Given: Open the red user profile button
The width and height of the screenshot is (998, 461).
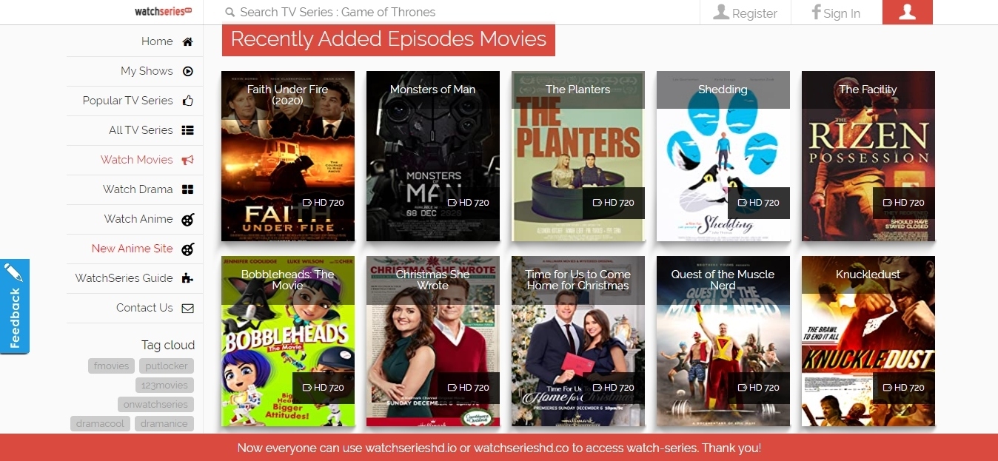Looking at the screenshot, I should [907, 12].
